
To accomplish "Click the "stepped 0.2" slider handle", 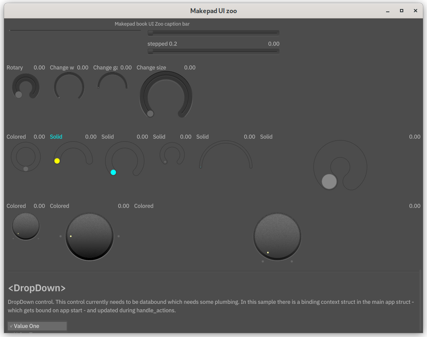I will [151, 51].
